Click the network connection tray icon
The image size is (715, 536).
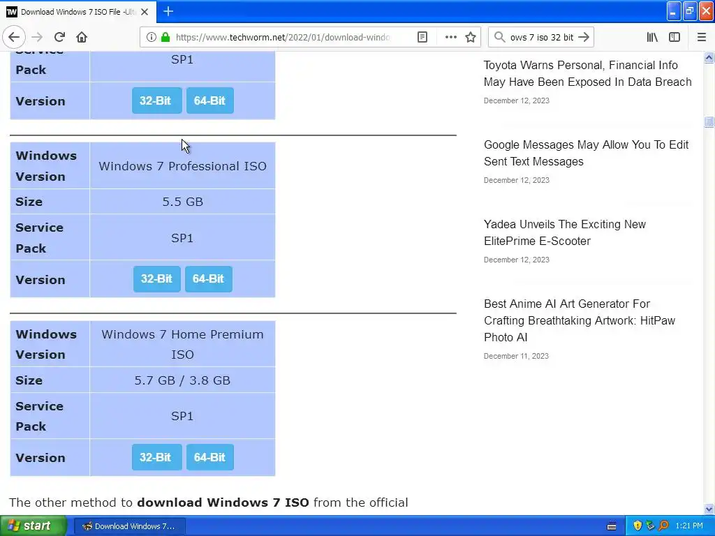point(650,526)
